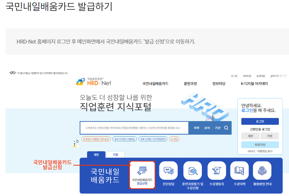Open the 정보마당 menu

[x=219, y=84]
